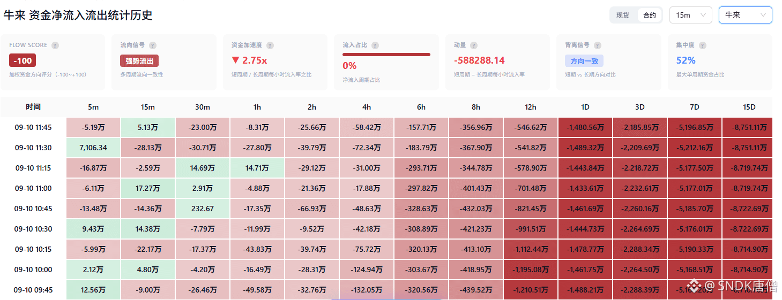
Task: Open the help icon next to 动量
Action: tap(474, 45)
